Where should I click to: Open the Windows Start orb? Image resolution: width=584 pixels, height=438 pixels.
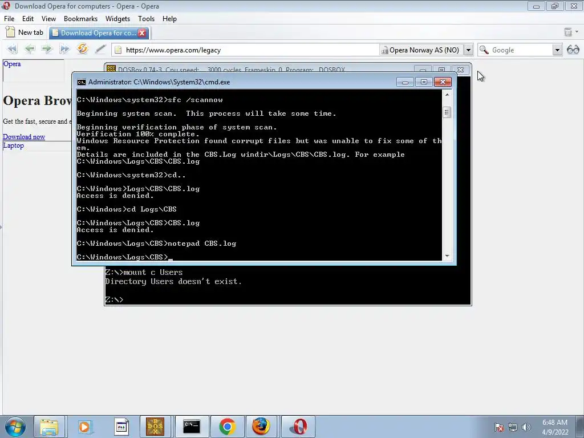point(15,427)
